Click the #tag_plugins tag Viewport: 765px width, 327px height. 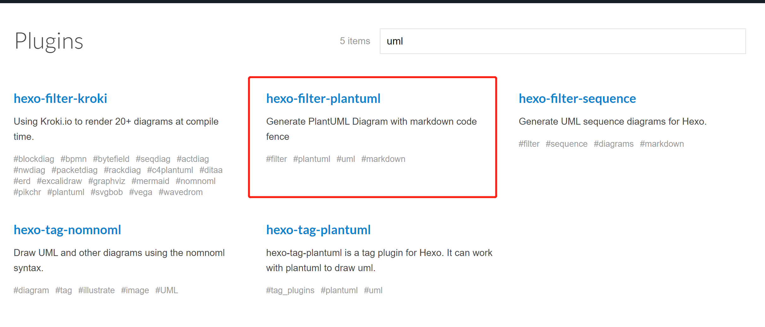pyautogui.click(x=290, y=290)
